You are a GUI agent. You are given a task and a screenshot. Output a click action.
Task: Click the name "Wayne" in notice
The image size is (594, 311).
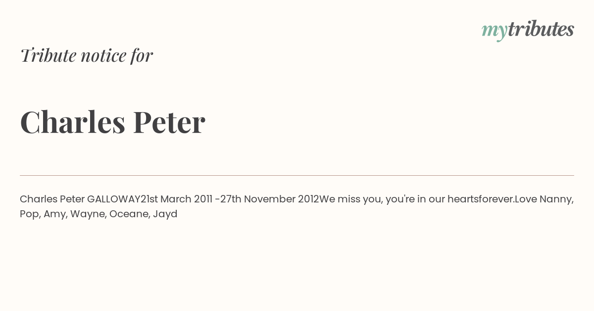(87, 214)
